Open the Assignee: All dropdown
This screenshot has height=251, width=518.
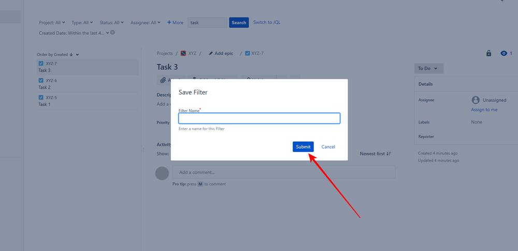tap(146, 22)
